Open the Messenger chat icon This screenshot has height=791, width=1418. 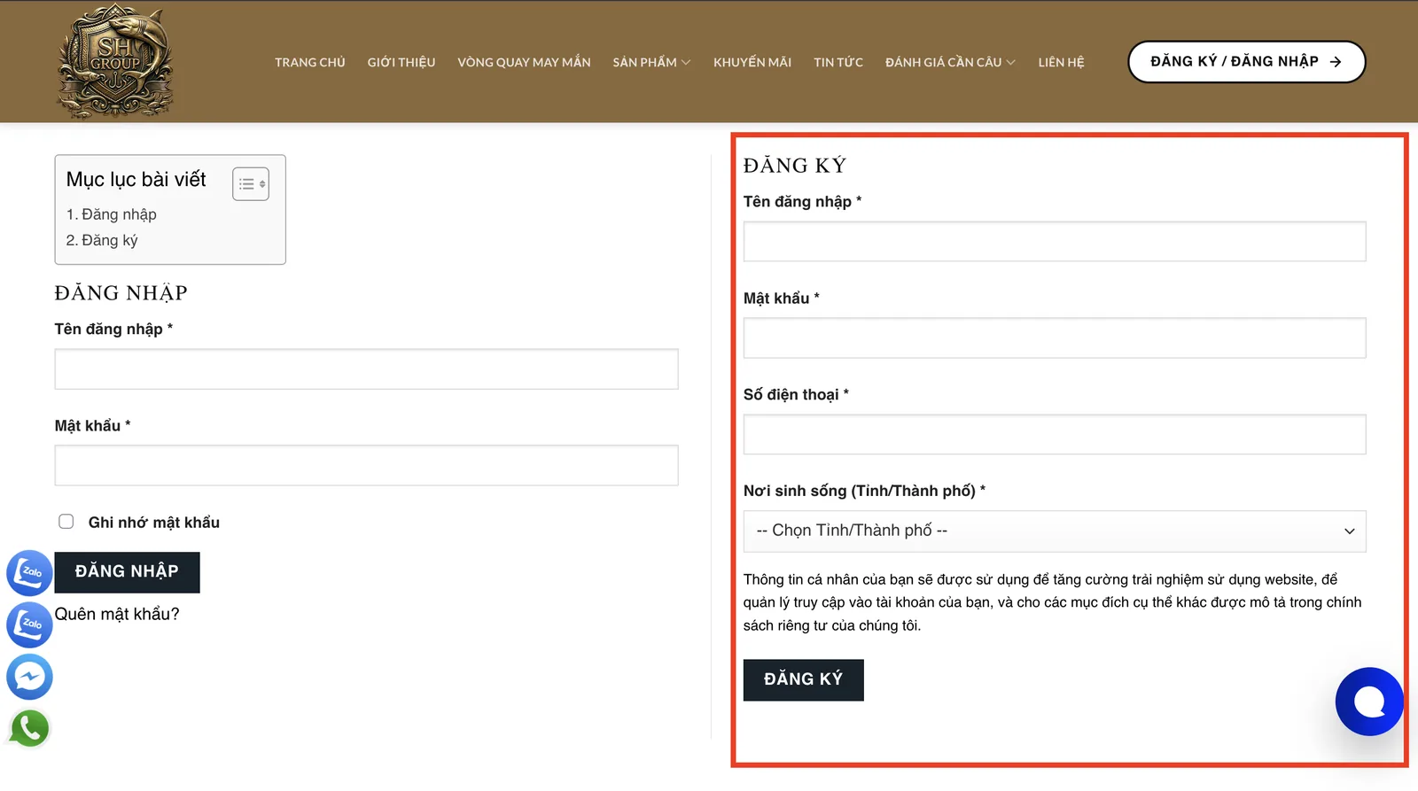pyautogui.click(x=29, y=677)
